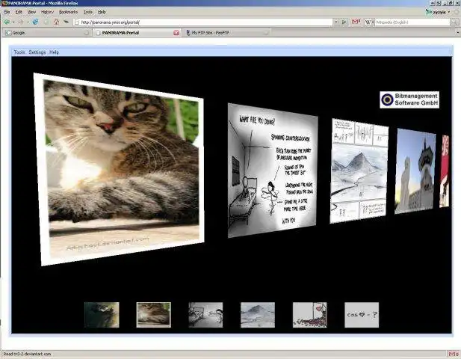Screen dimensions: 461x359
Task: Click the cat thumbnail in bottom strip
Action: point(154,315)
